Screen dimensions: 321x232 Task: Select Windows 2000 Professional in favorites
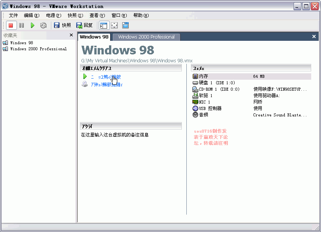[38, 49]
